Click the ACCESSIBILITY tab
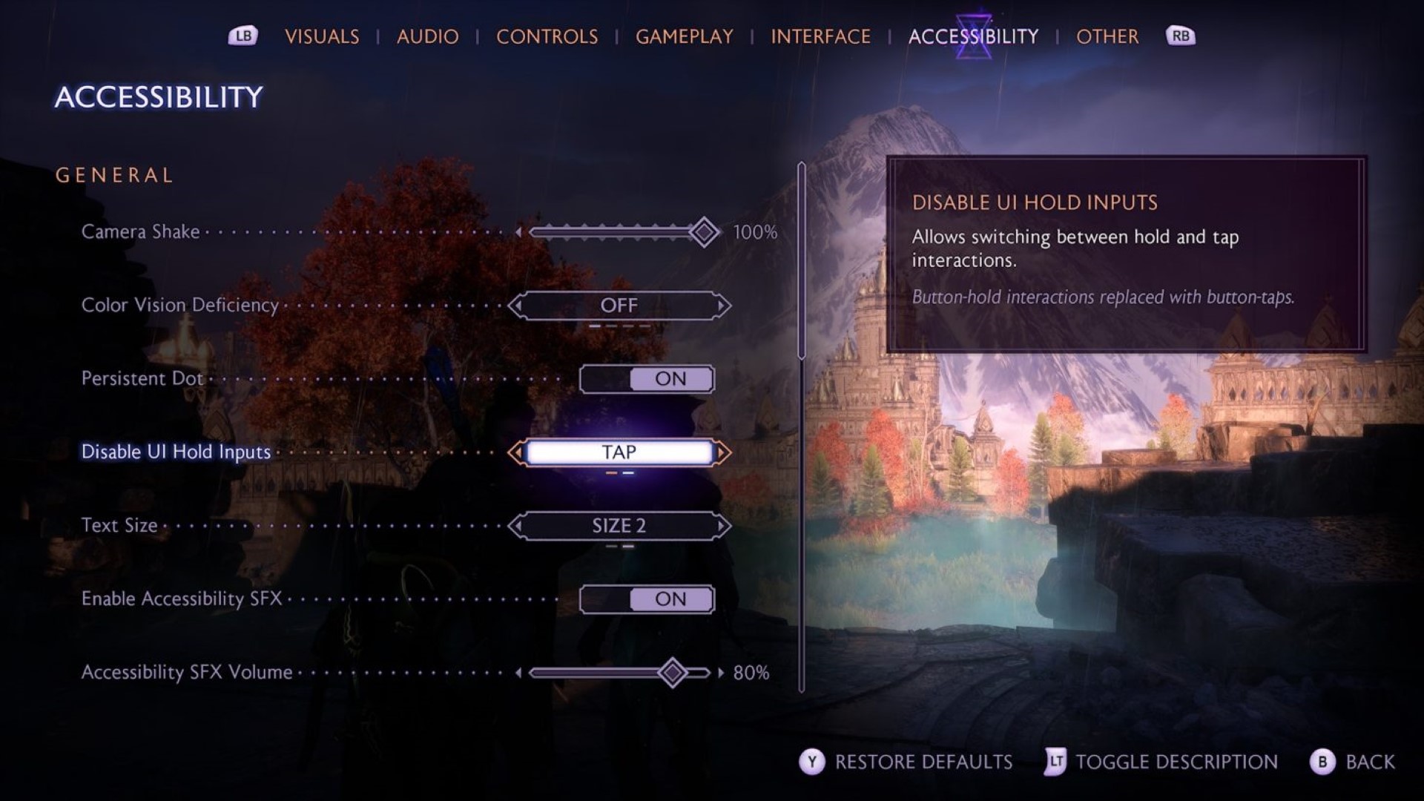Image resolution: width=1424 pixels, height=801 pixels. [971, 36]
